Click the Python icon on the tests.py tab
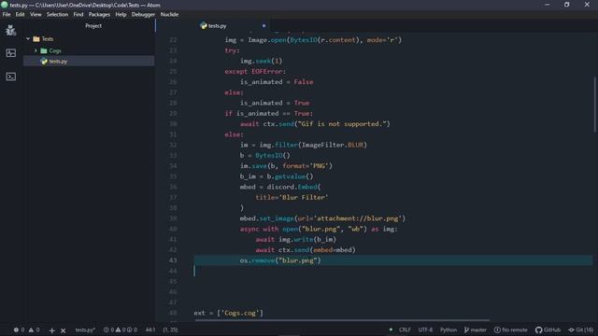 pos(204,26)
